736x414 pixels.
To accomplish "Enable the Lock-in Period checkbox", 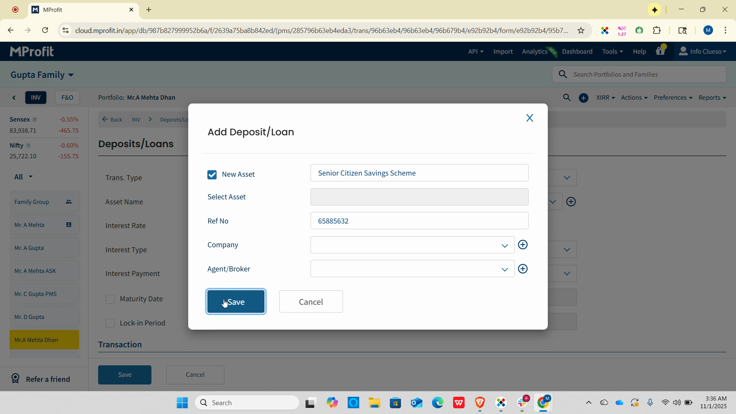I will [110, 323].
